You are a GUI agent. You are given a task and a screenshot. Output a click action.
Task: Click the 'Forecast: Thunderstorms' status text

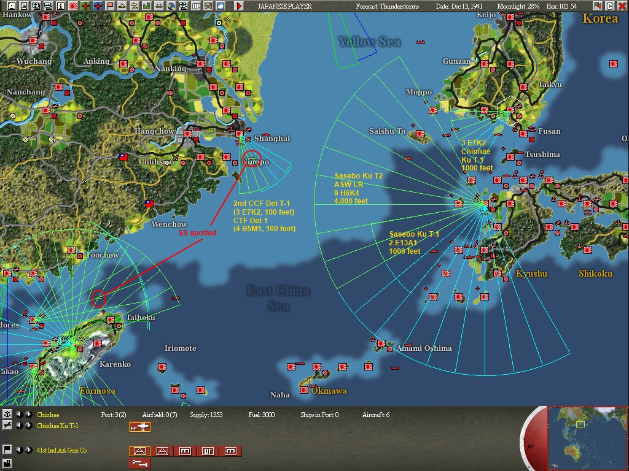[x=387, y=6]
